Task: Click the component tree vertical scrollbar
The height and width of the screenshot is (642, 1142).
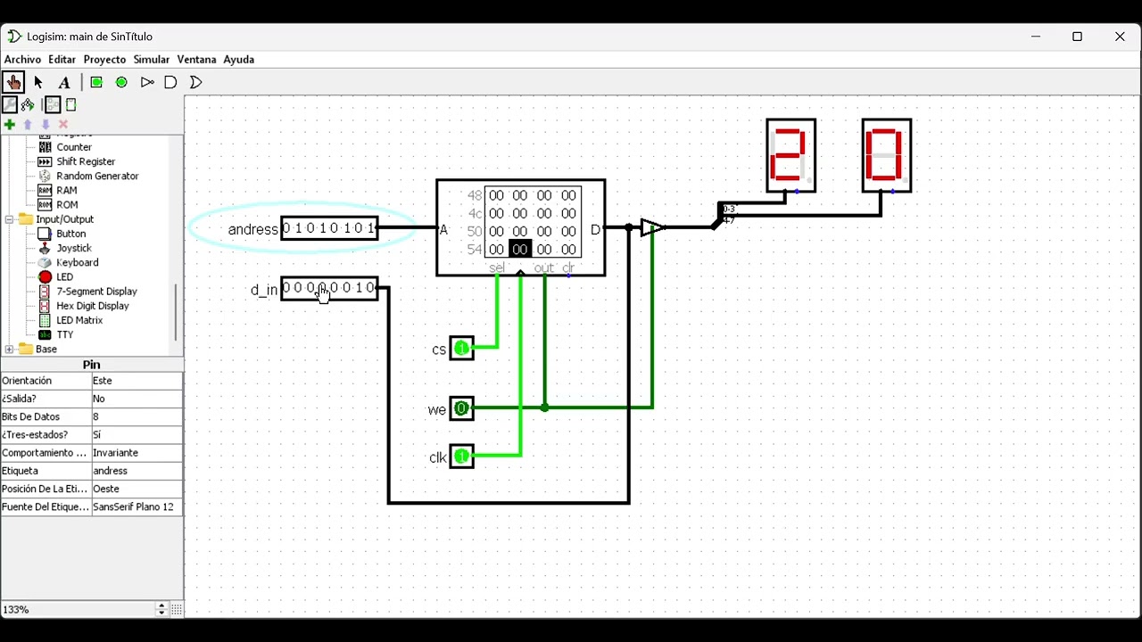Action: (176, 311)
